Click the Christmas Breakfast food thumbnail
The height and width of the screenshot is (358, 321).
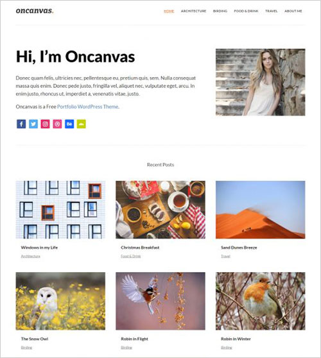pyautogui.click(x=160, y=210)
